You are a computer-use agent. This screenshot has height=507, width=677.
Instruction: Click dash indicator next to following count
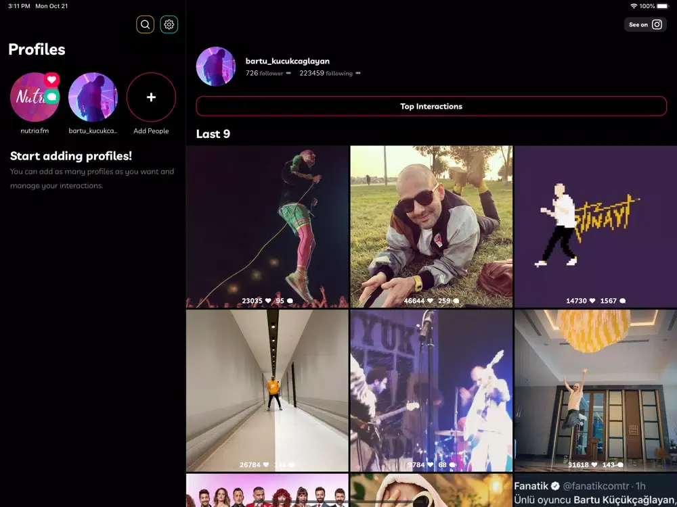point(358,73)
